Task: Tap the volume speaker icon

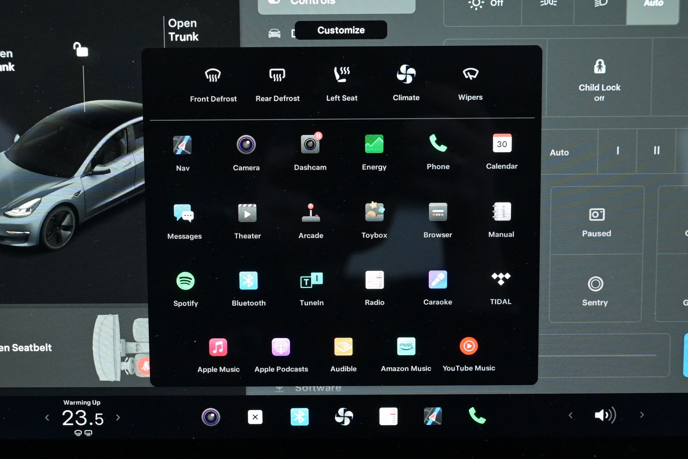Action: pos(605,415)
